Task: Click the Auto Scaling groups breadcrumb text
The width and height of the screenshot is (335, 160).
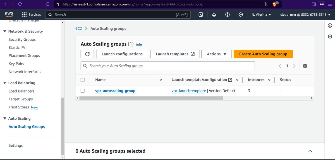Action: point(108,28)
